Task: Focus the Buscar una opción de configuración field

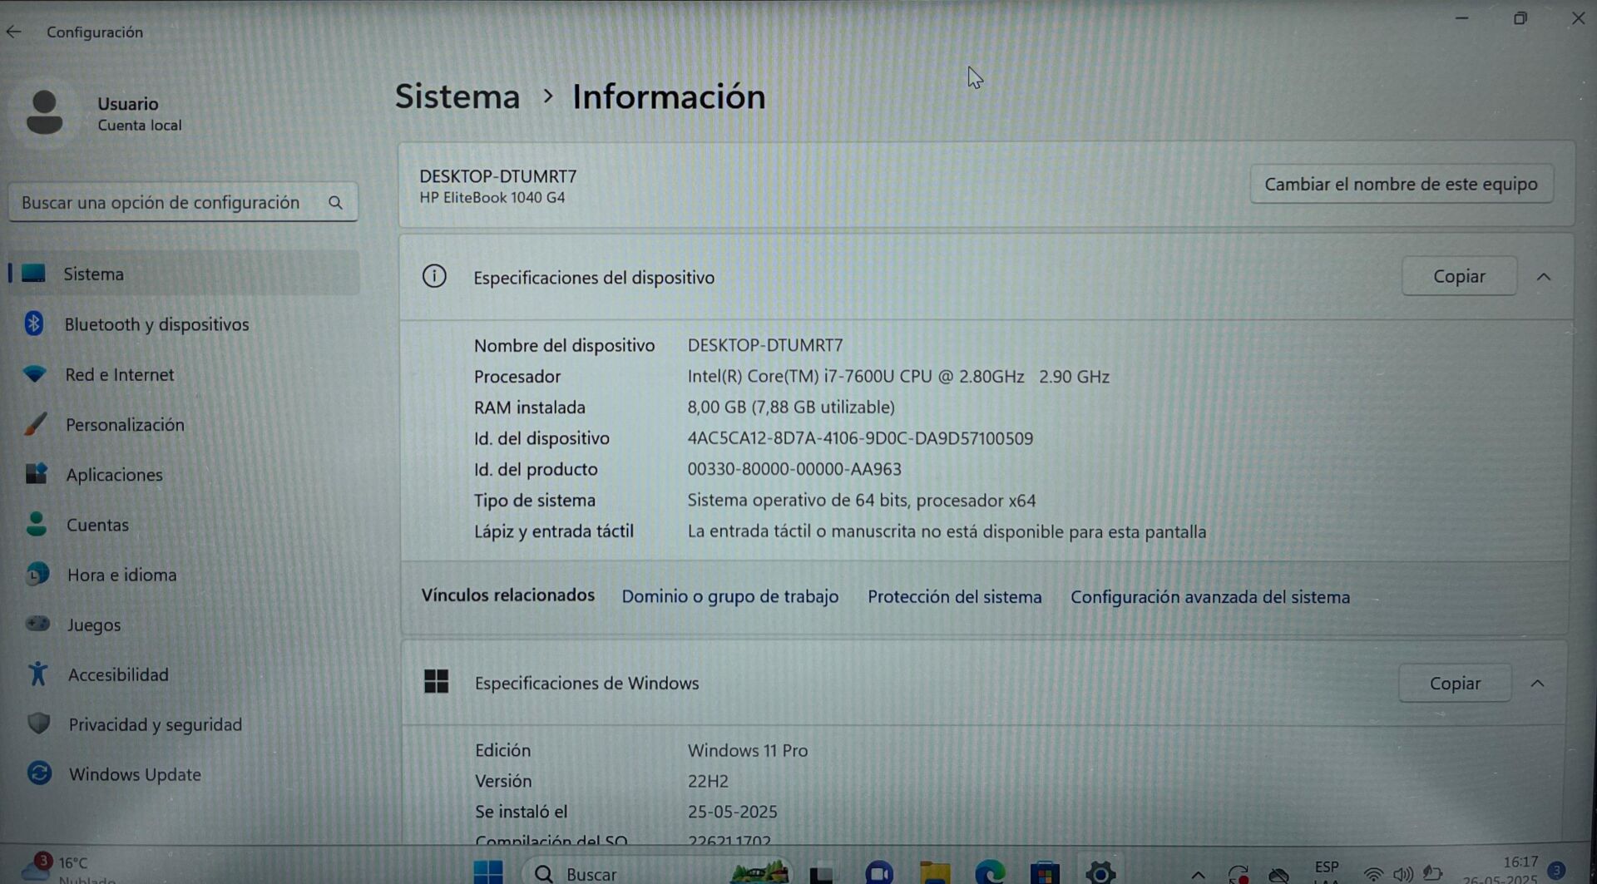Action: click(183, 202)
